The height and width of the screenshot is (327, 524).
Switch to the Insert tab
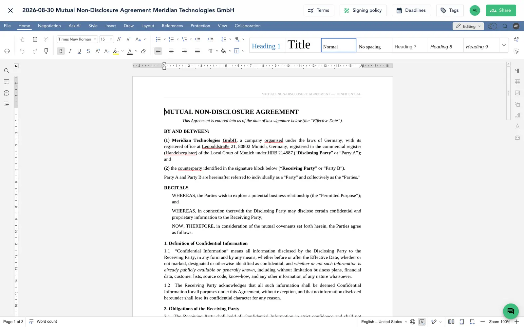coord(111,26)
